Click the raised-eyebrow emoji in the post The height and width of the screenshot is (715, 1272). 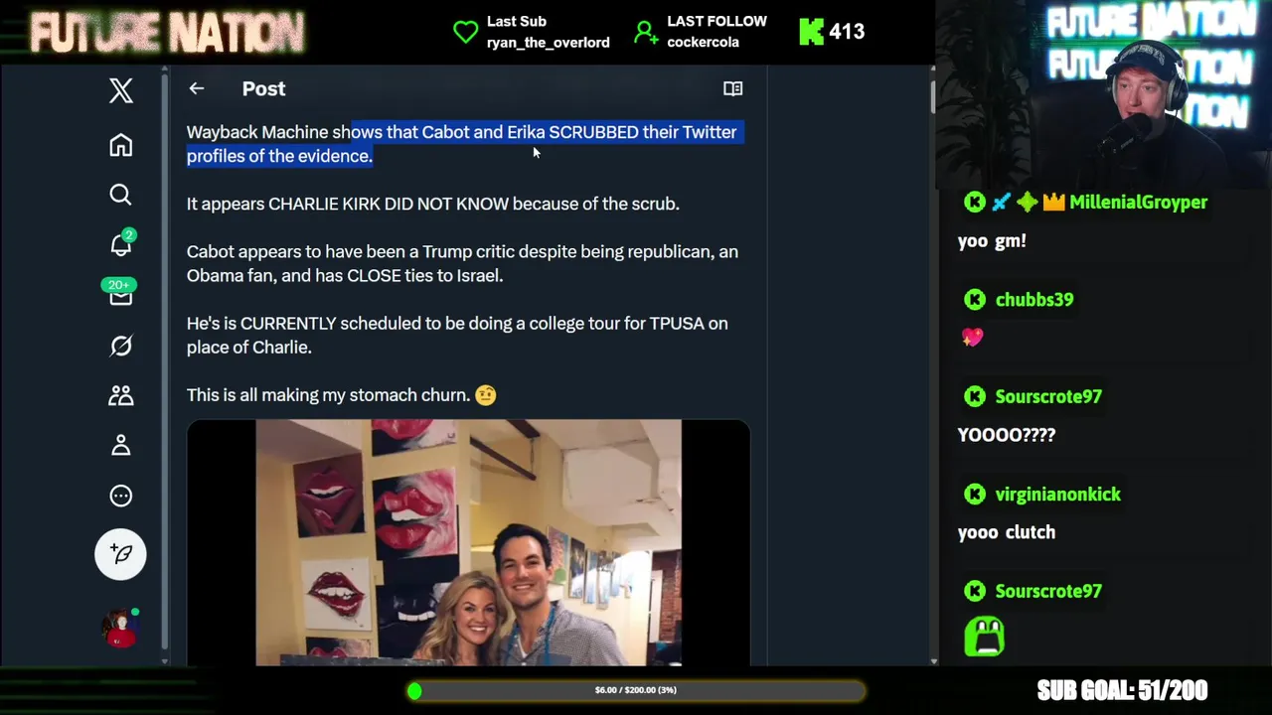pos(486,395)
